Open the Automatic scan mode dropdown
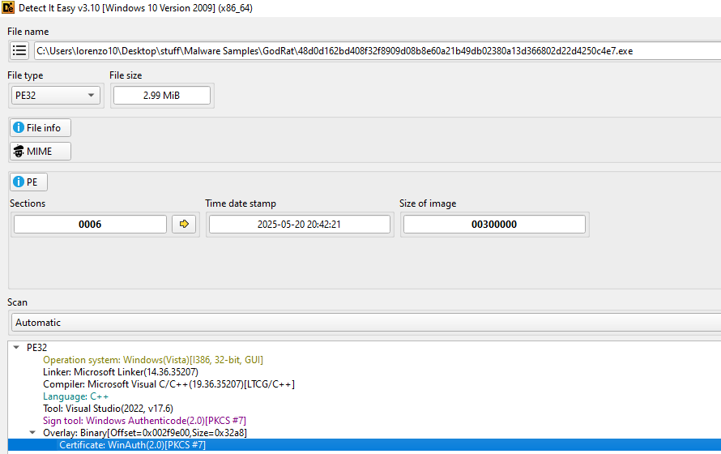 [366, 323]
